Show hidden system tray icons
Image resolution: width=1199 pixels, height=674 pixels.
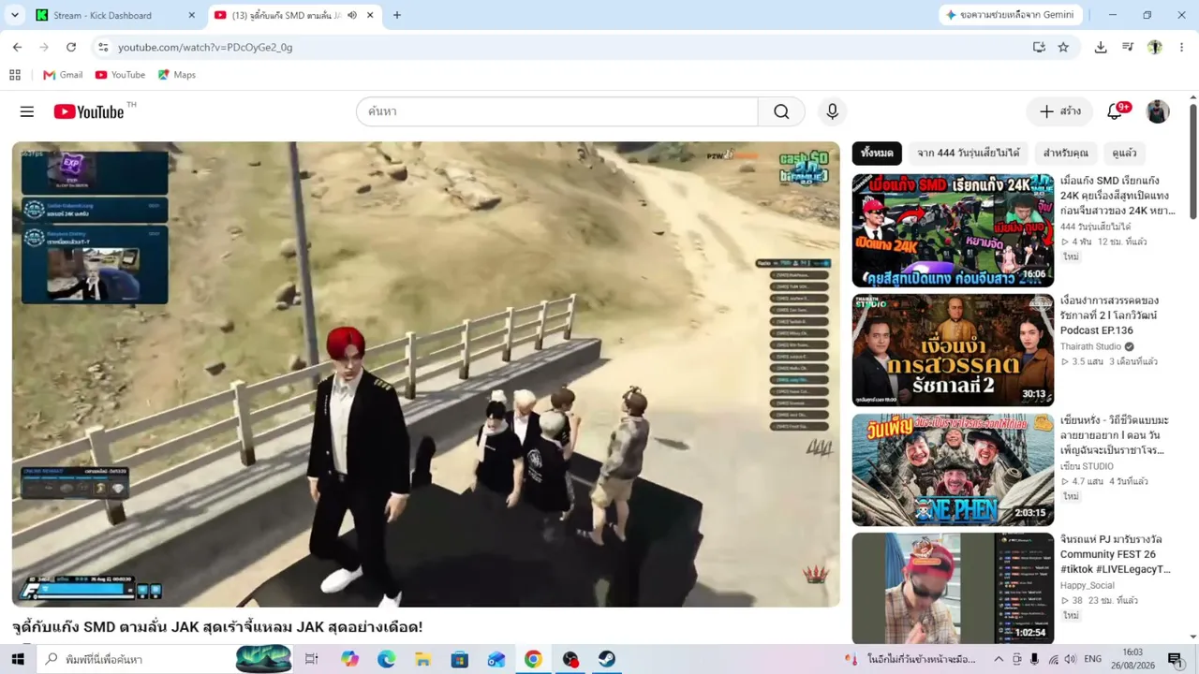(999, 659)
